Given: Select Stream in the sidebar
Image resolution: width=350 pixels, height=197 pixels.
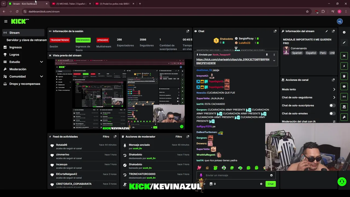Looking at the screenshot, I should tap(23, 33).
